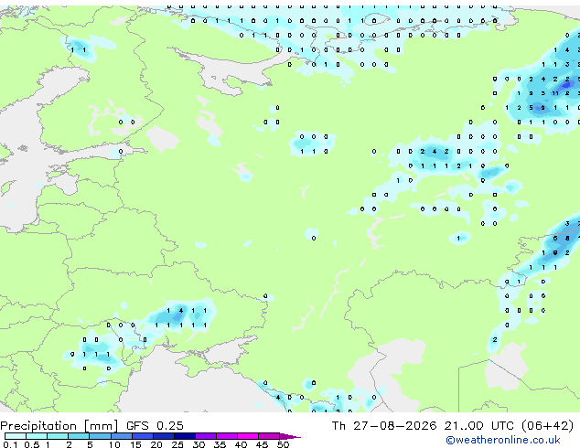Click the 30–35 mm purple legend swatch
Image resolution: width=580 pixels, height=448 pixels.
[x=206, y=436]
